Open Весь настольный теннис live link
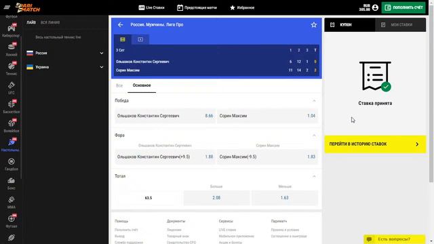Viewport: 434px width, 244px height. click(58, 37)
